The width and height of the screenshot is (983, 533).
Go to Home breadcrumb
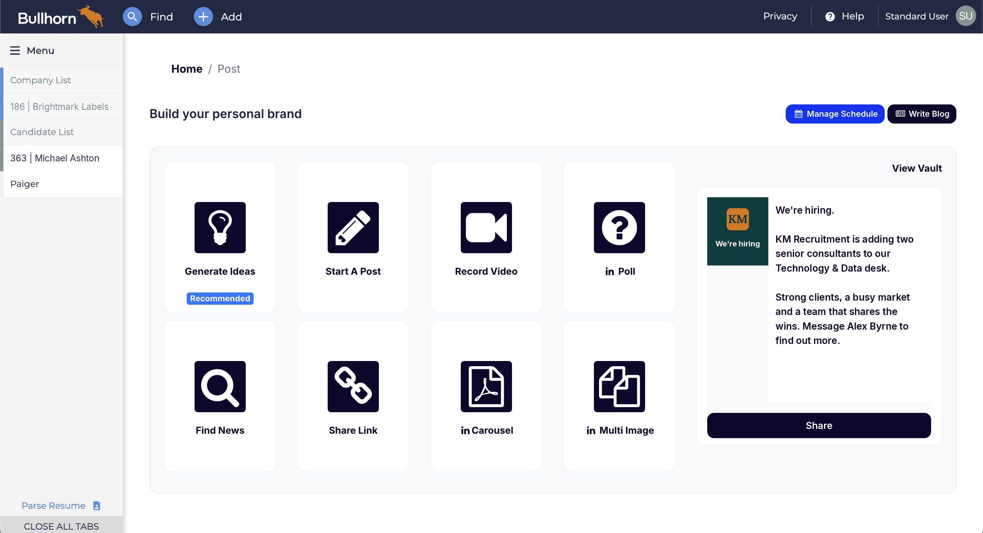point(187,69)
